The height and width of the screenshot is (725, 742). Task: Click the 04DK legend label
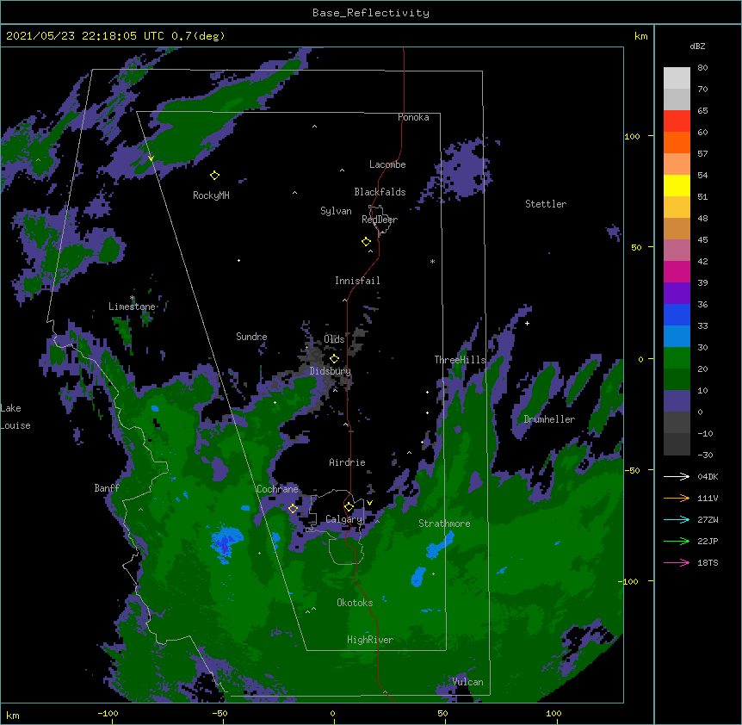[708, 477]
